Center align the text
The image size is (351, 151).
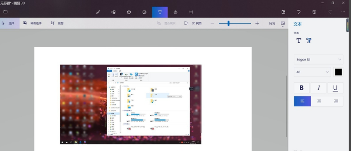(319, 101)
